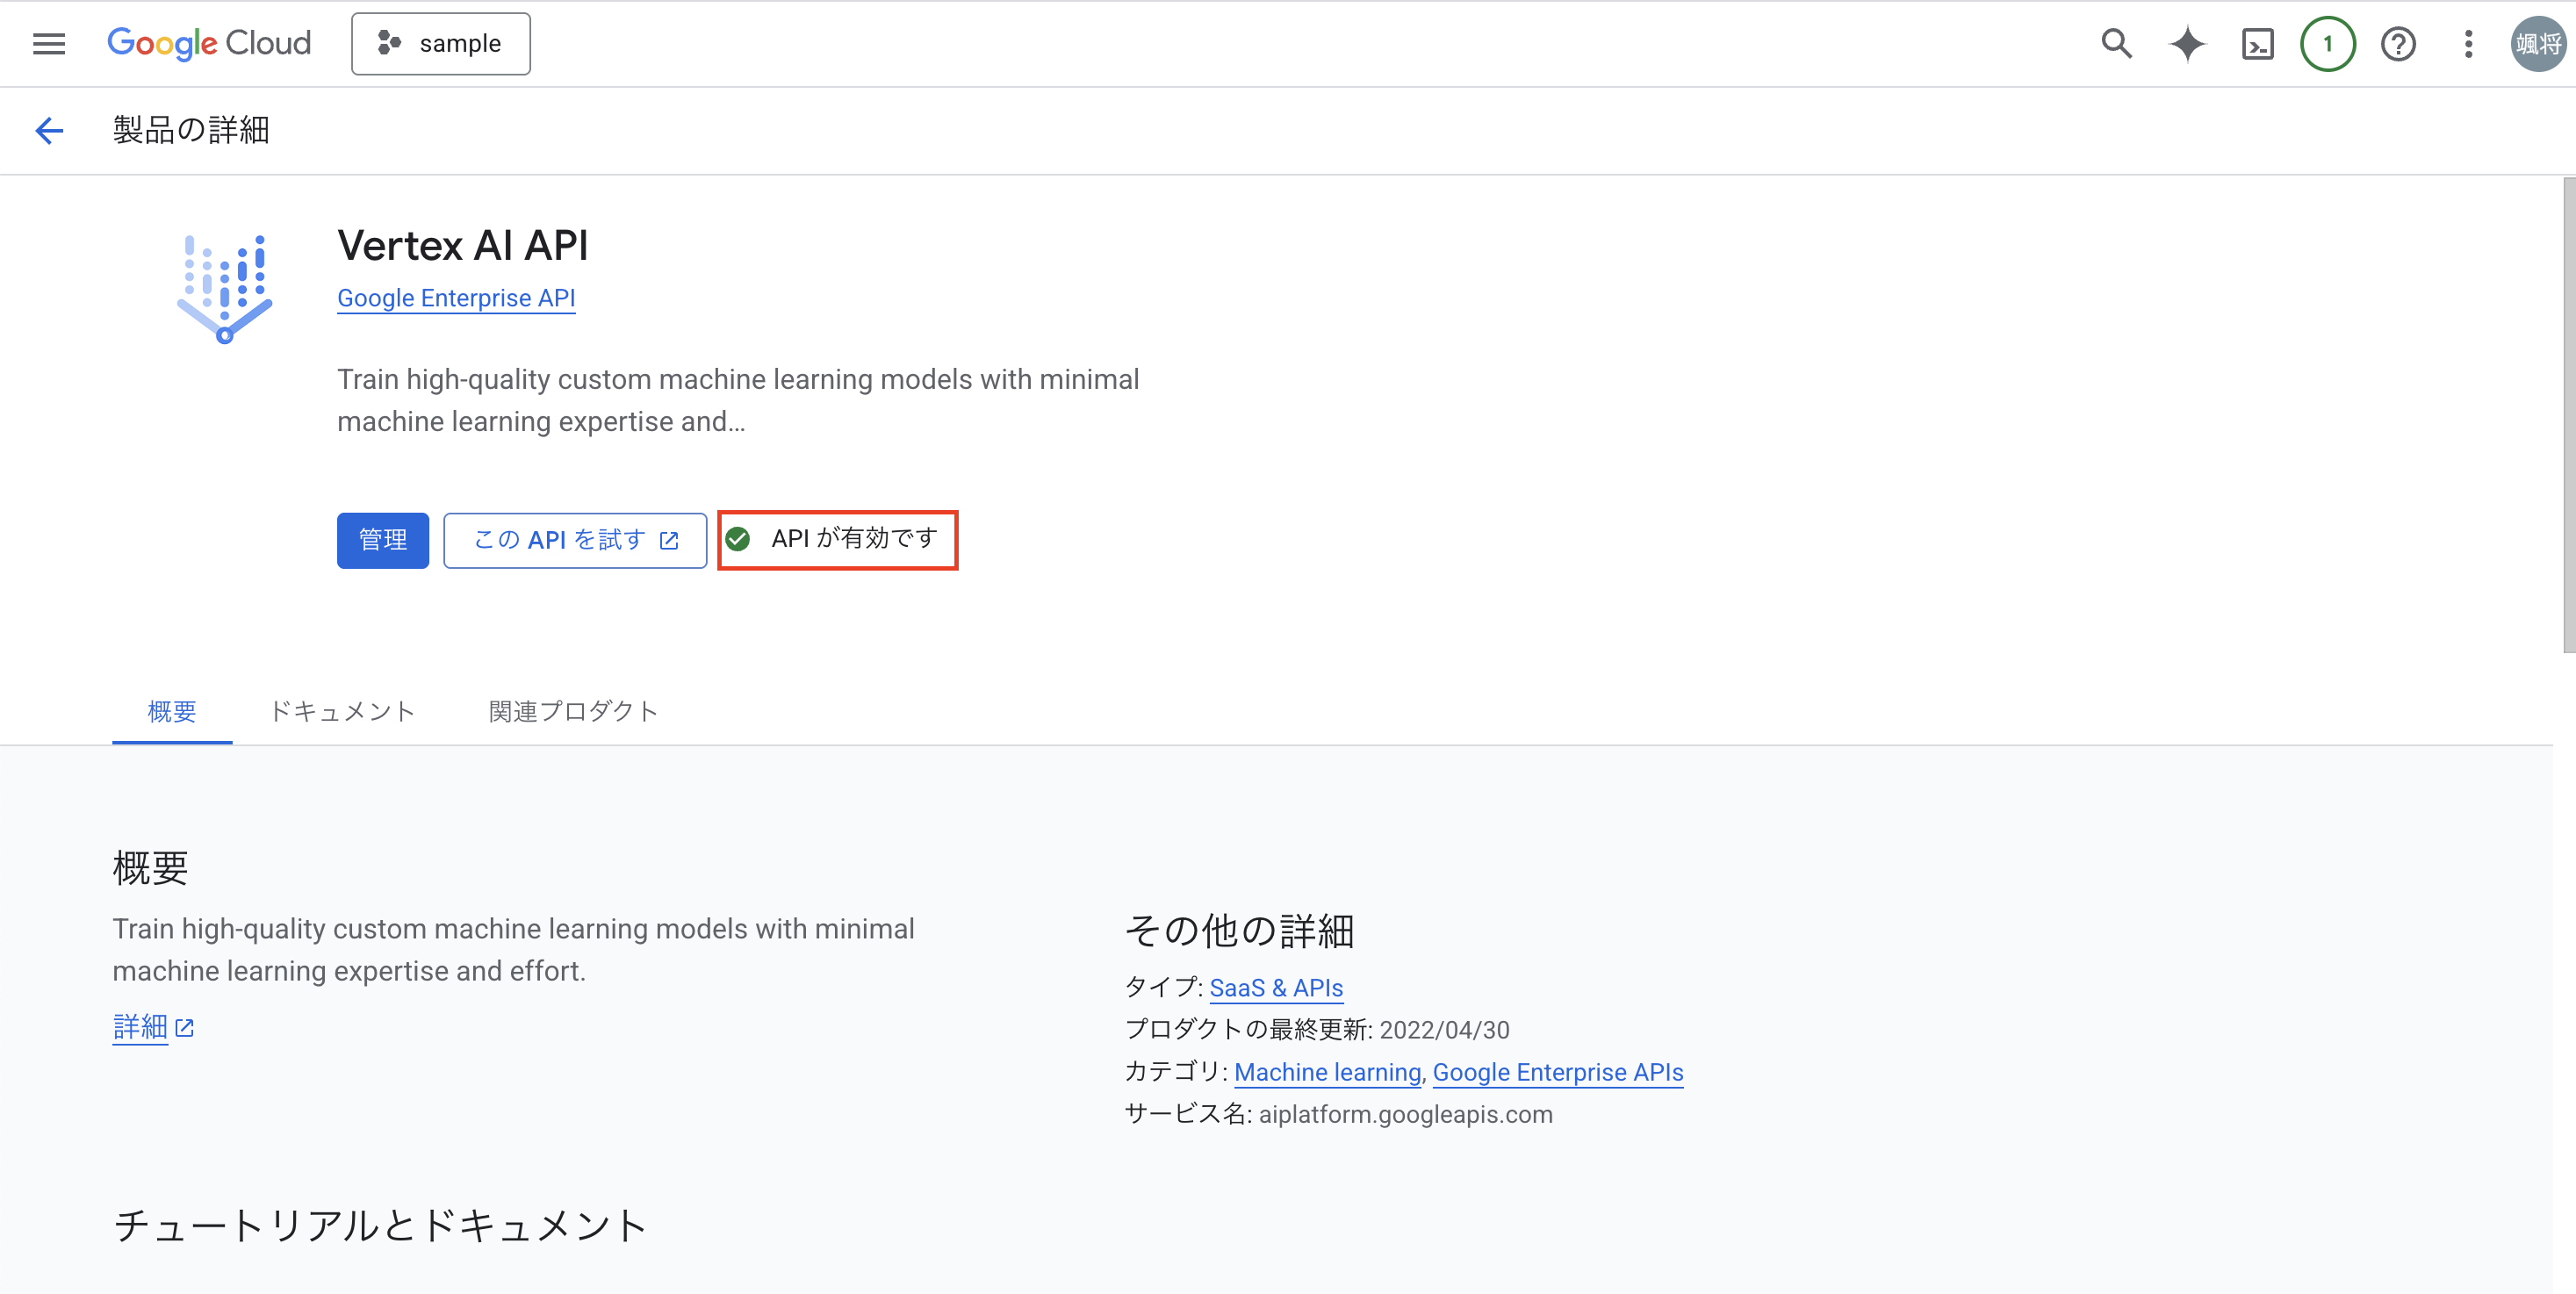Click the Vertex AI API title

[x=463, y=245]
